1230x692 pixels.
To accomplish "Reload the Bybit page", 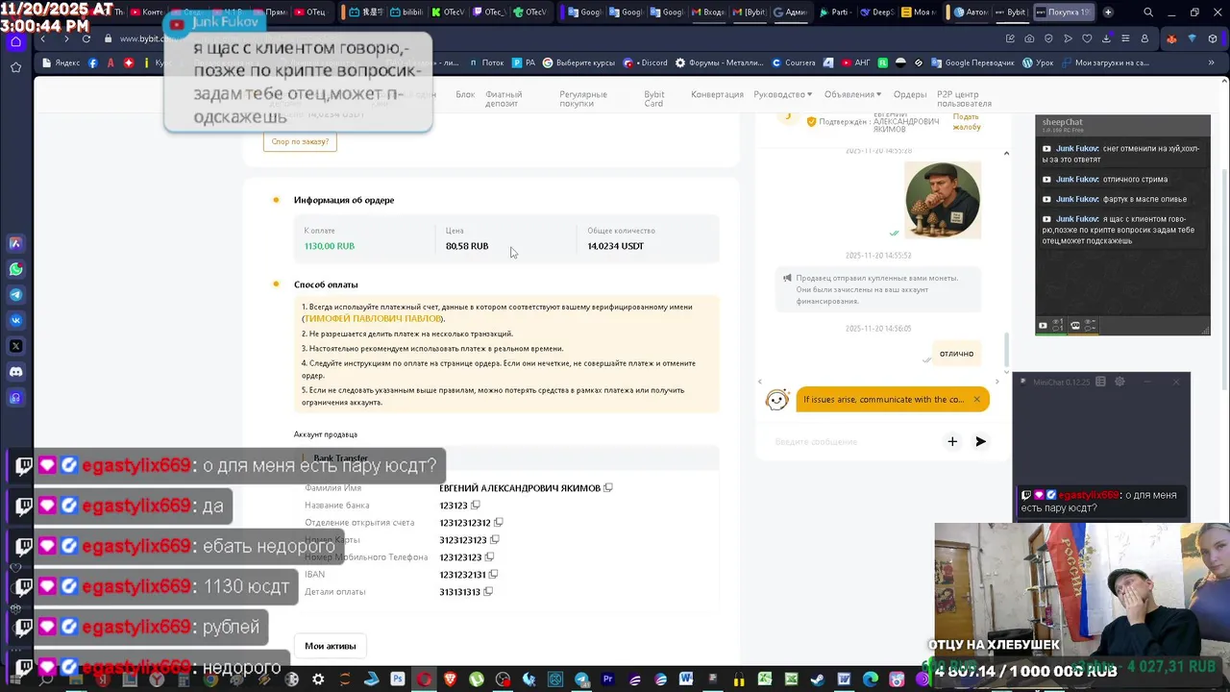I will (x=86, y=38).
